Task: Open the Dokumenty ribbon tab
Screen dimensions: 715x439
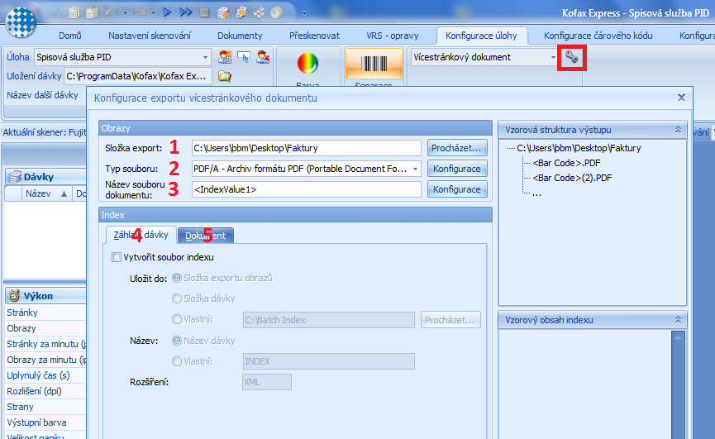Action: tap(240, 36)
